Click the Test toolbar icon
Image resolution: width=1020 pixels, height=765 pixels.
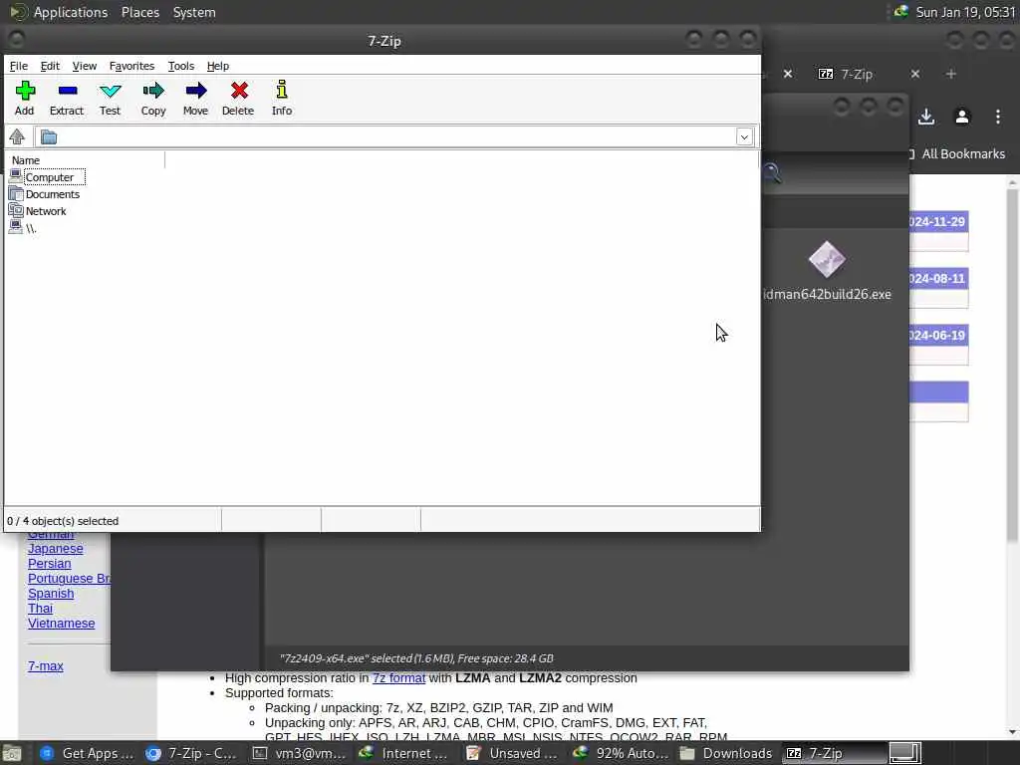click(x=110, y=99)
